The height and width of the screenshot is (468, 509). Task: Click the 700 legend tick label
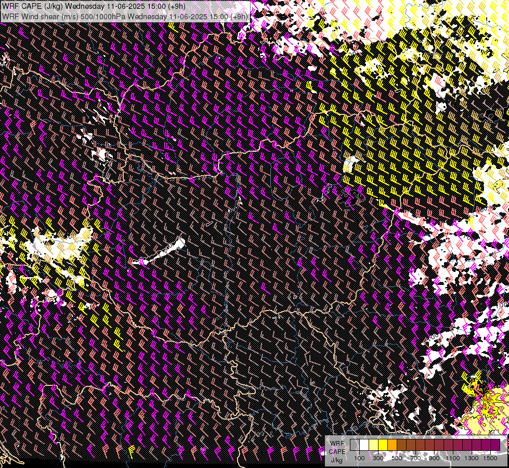click(x=415, y=458)
